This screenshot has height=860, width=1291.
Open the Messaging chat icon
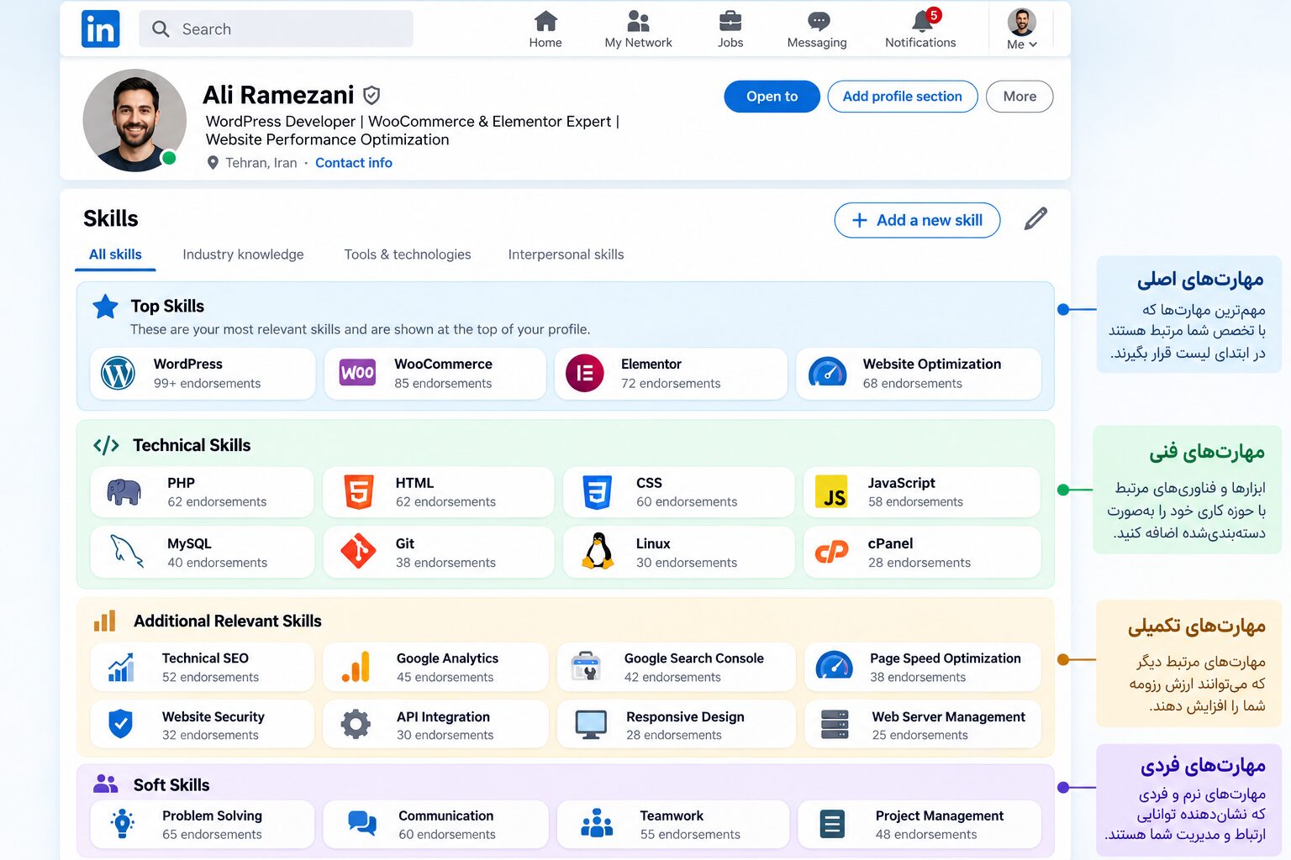click(x=818, y=21)
